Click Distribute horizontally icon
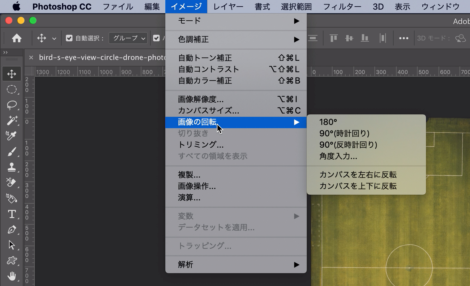The height and width of the screenshot is (286, 470). (383, 38)
